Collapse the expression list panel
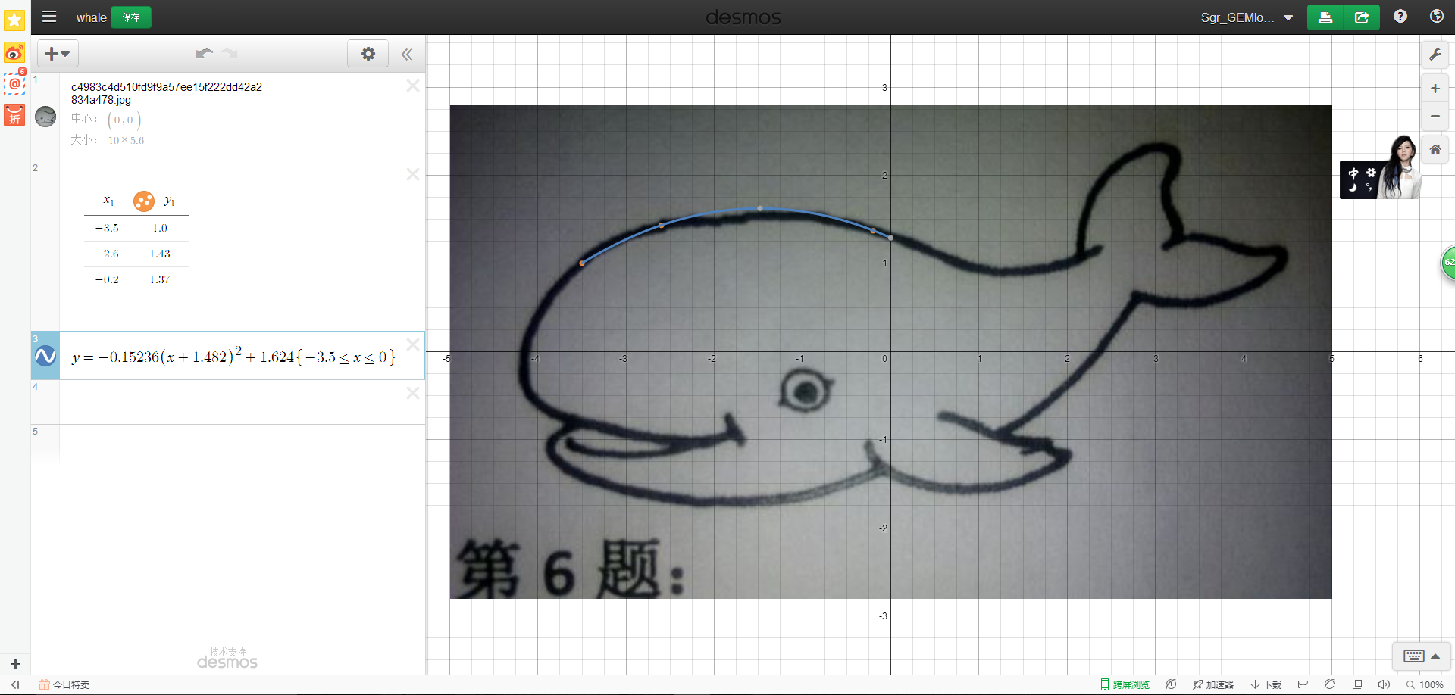This screenshot has width=1455, height=695. [x=407, y=54]
